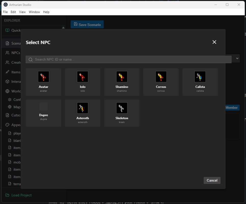Click the Save Scenario button
Image resolution: width=246 pixels, height=204 pixels.
click(x=87, y=24)
